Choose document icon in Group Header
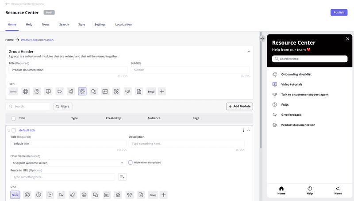Screen dimensions: 354x201 139,91
